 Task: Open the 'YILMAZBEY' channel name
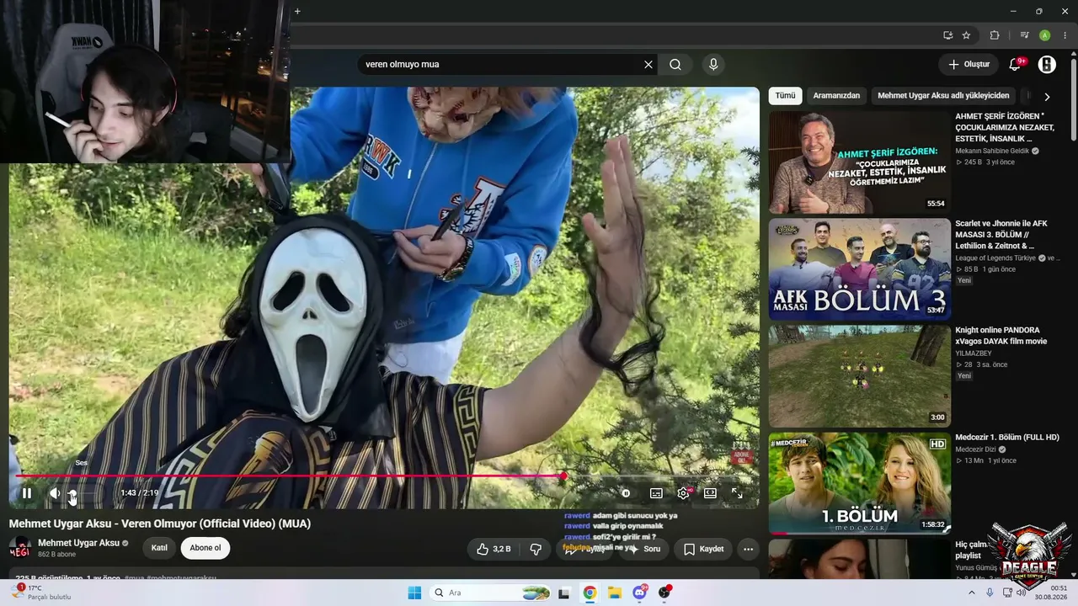coord(974,353)
